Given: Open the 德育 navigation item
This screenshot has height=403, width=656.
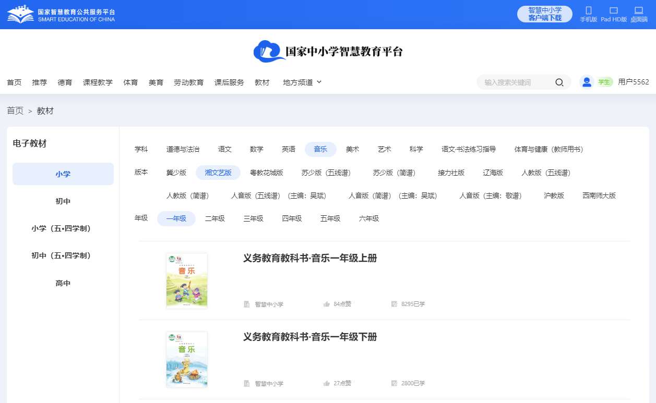Looking at the screenshot, I should [x=65, y=82].
